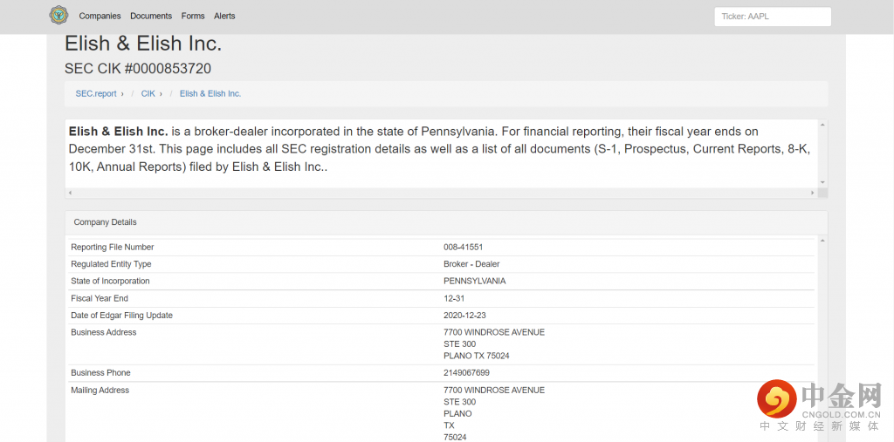Open the Companies menu
The width and height of the screenshot is (894, 442).
coord(100,16)
